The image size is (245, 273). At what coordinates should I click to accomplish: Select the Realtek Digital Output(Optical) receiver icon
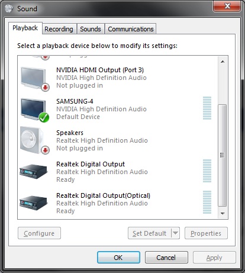(34, 203)
